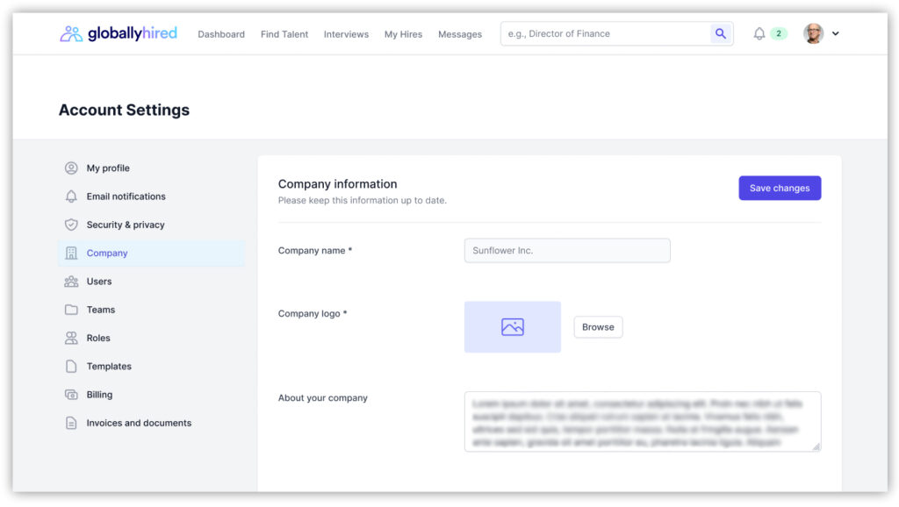The width and height of the screenshot is (899, 507).
Task: Click the Billing icon in sidebar
Action: (x=71, y=395)
